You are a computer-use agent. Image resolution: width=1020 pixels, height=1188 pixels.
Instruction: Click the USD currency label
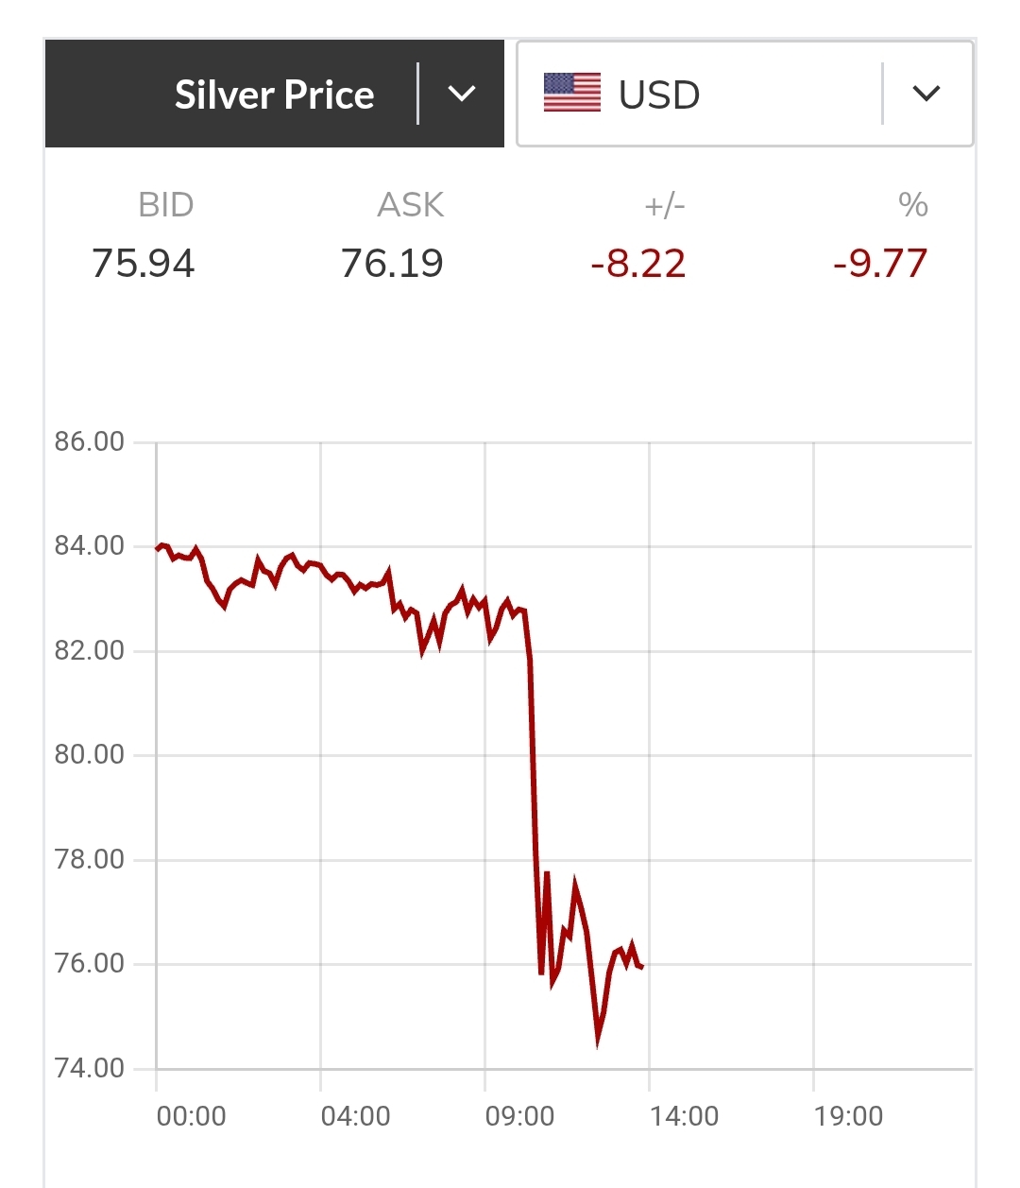pyautogui.click(x=659, y=95)
